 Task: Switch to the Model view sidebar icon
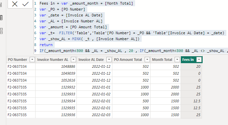[1, 31]
